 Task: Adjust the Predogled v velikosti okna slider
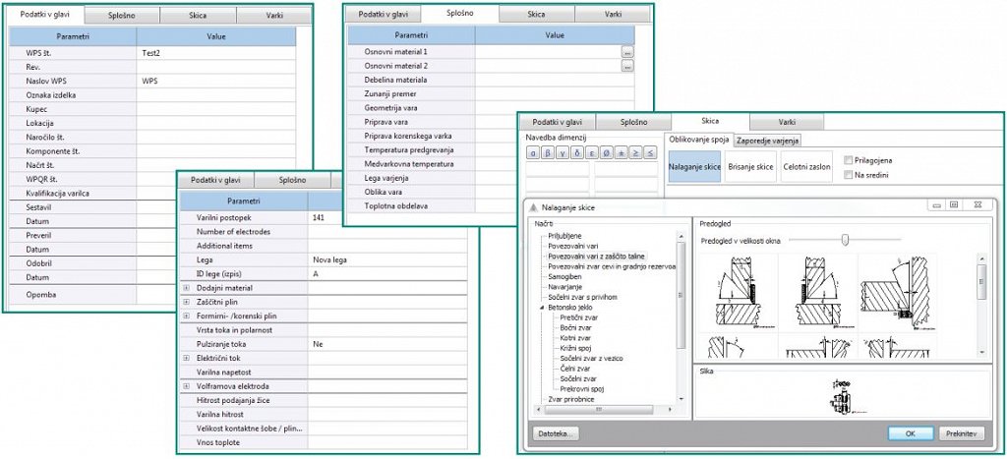[x=843, y=239]
